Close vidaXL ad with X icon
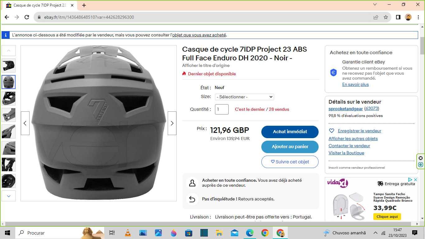 point(415,180)
